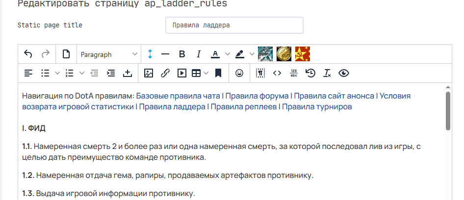The height and width of the screenshot is (200, 464).
Task: Open the Paragraph block format dropdown
Action: (x=109, y=54)
